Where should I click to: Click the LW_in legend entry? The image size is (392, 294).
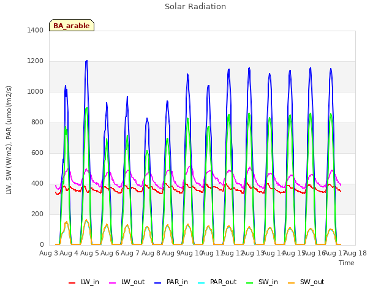[x=84, y=282]
